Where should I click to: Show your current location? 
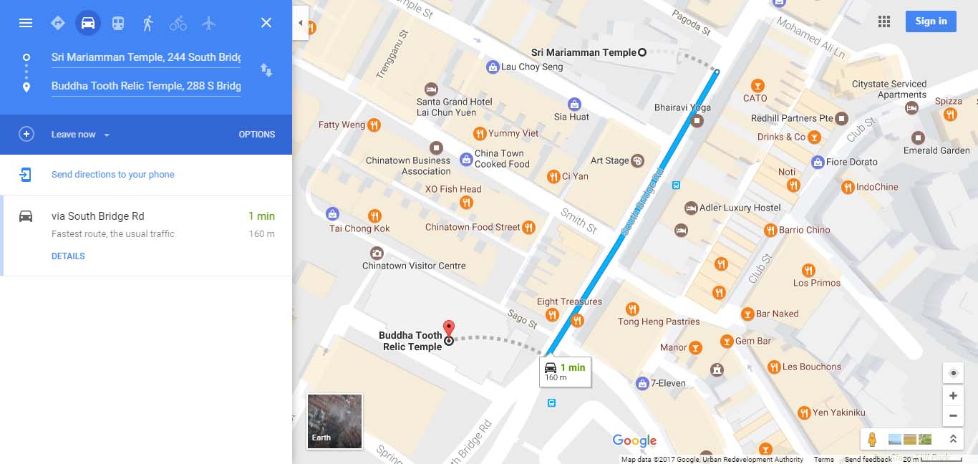coord(953,373)
